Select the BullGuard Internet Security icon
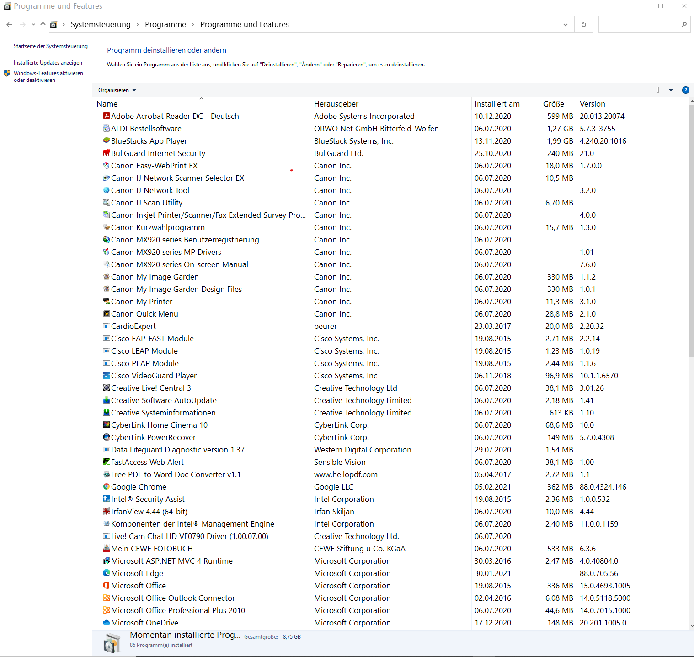The image size is (694, 657). click(x=107, y=153)
